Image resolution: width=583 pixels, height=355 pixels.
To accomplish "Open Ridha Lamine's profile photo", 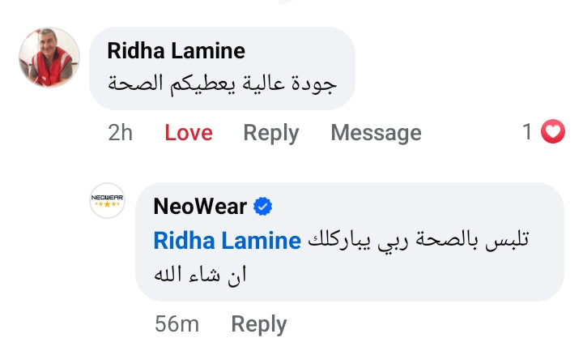I will [x=49, y=58].
